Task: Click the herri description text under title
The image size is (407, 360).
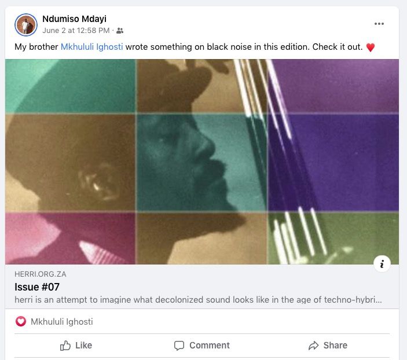Action: [x=197, y=300]
